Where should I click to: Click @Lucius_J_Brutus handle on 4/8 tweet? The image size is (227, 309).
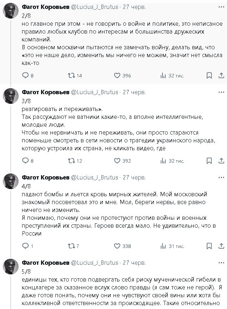pyautogui.click(x=95, y=177)
